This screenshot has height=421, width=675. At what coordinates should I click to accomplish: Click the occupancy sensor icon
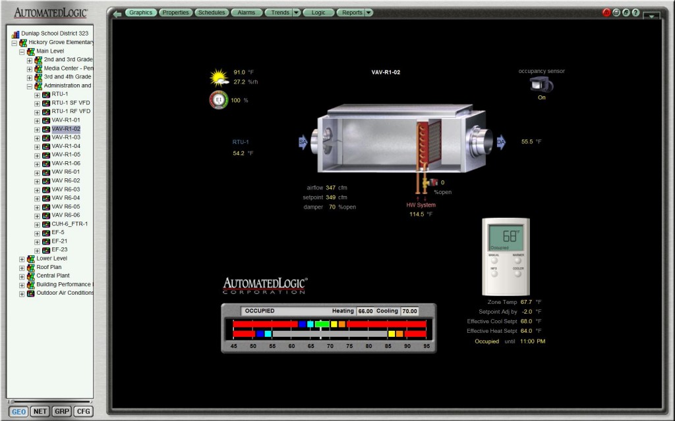coord(542,84)
